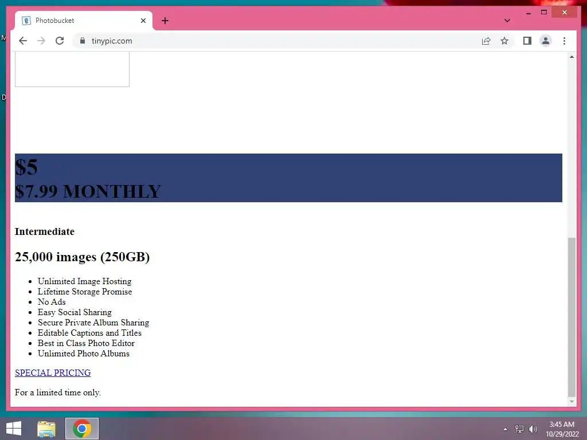This screenshot has width=587, height=440.
Task: Click Editable Captions and Titles item
Action: click(x=90, y=333)
